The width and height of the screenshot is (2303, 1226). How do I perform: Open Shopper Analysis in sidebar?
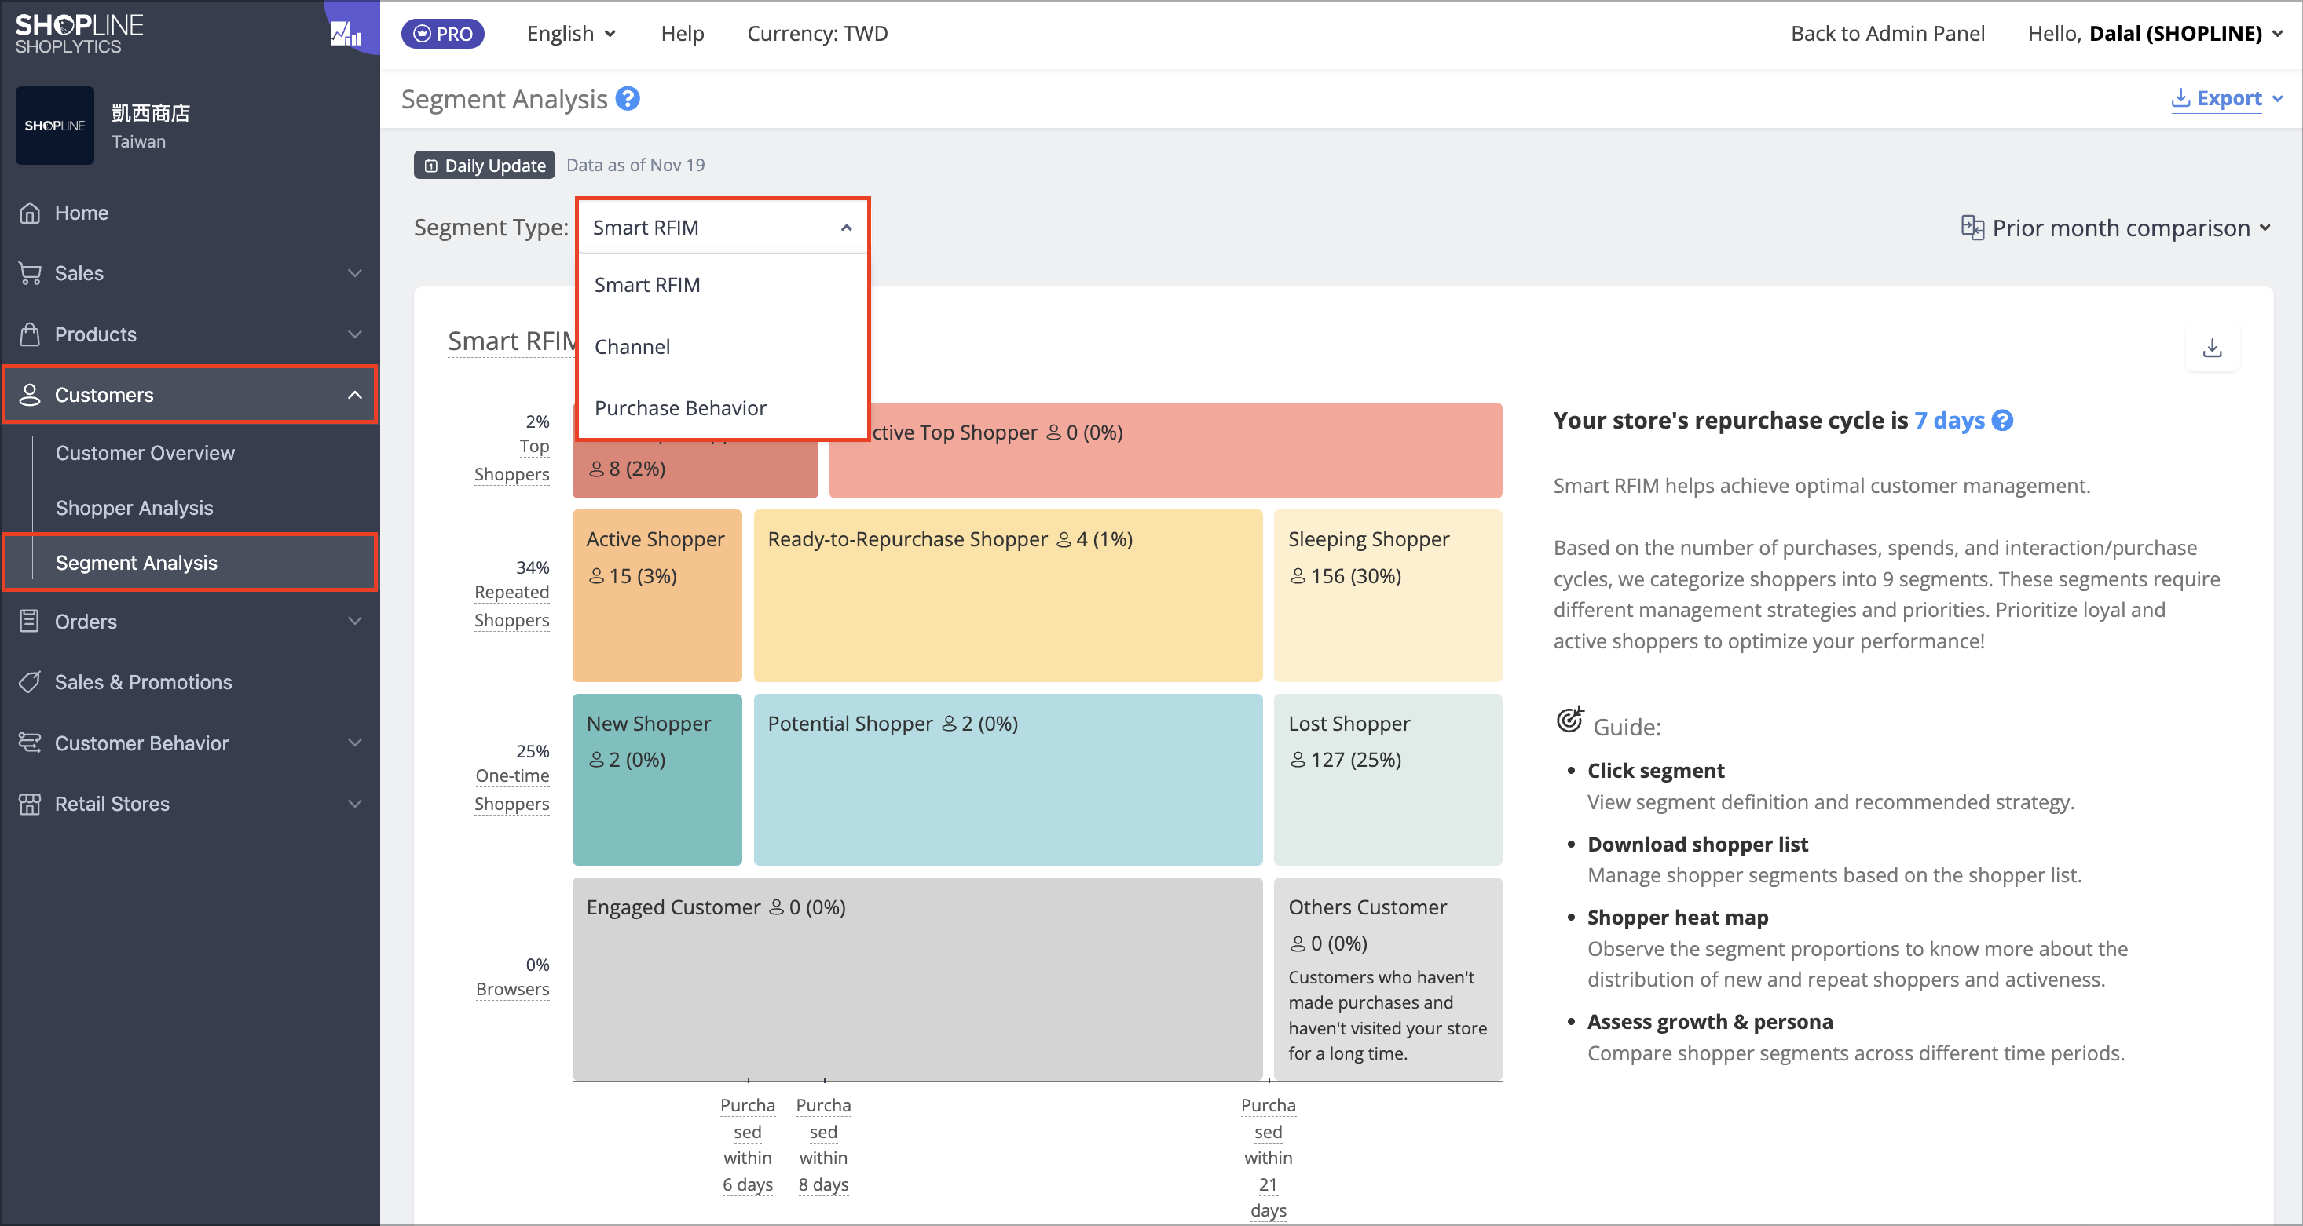pyautogui.click(x=134, y=508)
